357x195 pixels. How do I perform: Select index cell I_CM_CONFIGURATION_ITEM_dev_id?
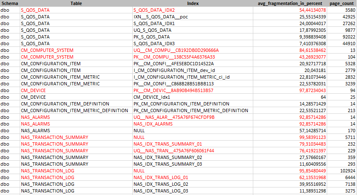pos(193,70)
